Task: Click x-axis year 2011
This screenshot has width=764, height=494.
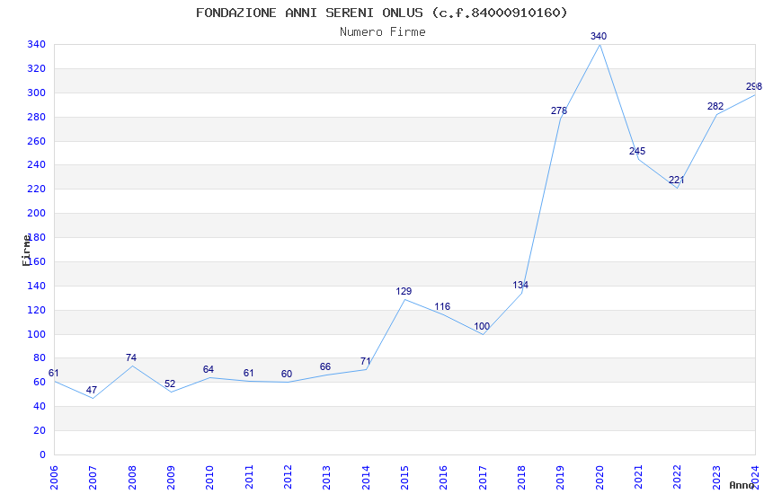Action: coord(248,478)
